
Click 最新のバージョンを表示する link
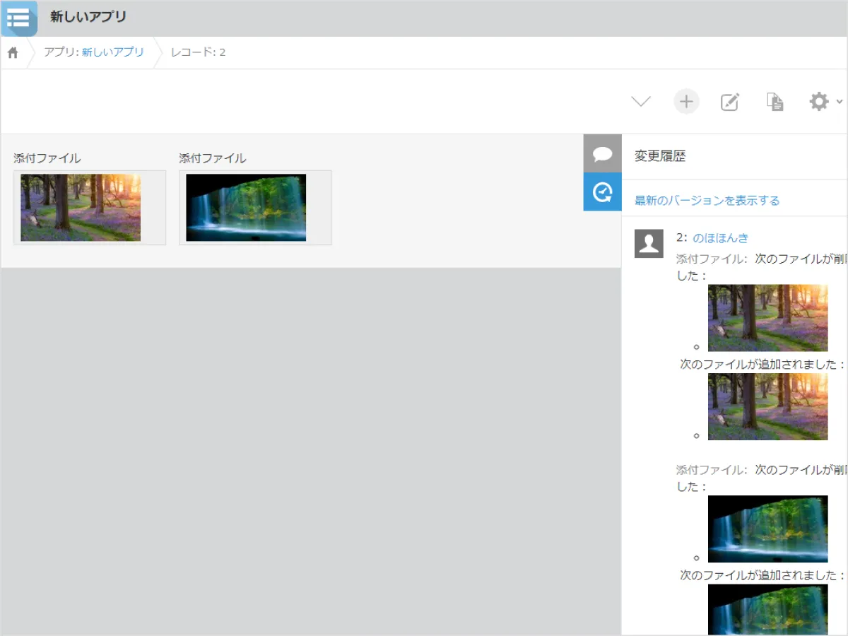[707, 201]
